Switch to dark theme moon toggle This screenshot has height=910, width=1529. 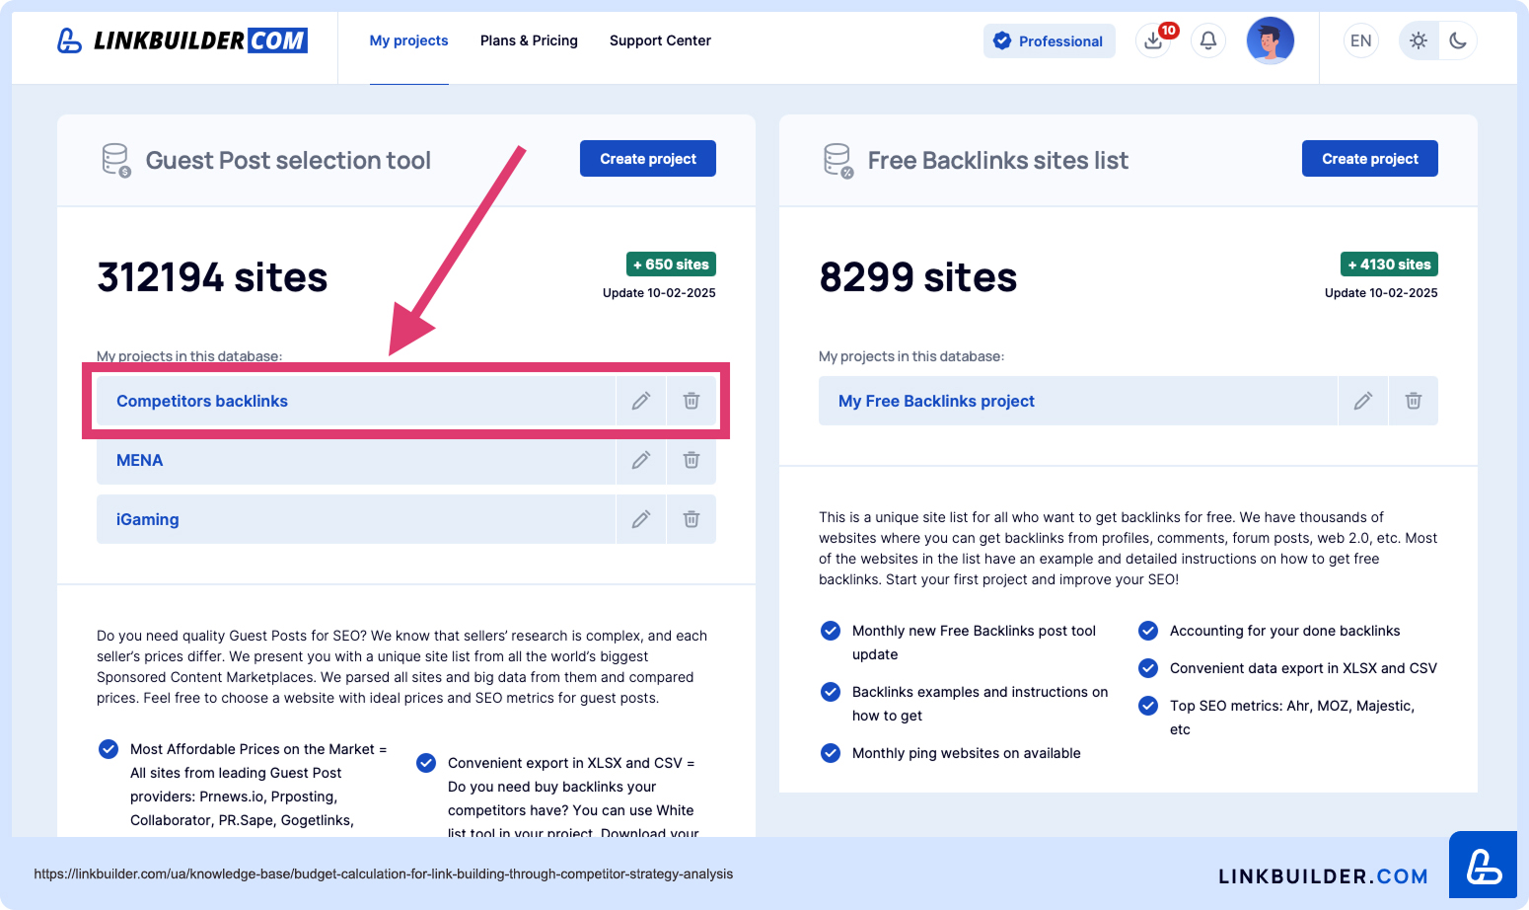coord(1458,41)
